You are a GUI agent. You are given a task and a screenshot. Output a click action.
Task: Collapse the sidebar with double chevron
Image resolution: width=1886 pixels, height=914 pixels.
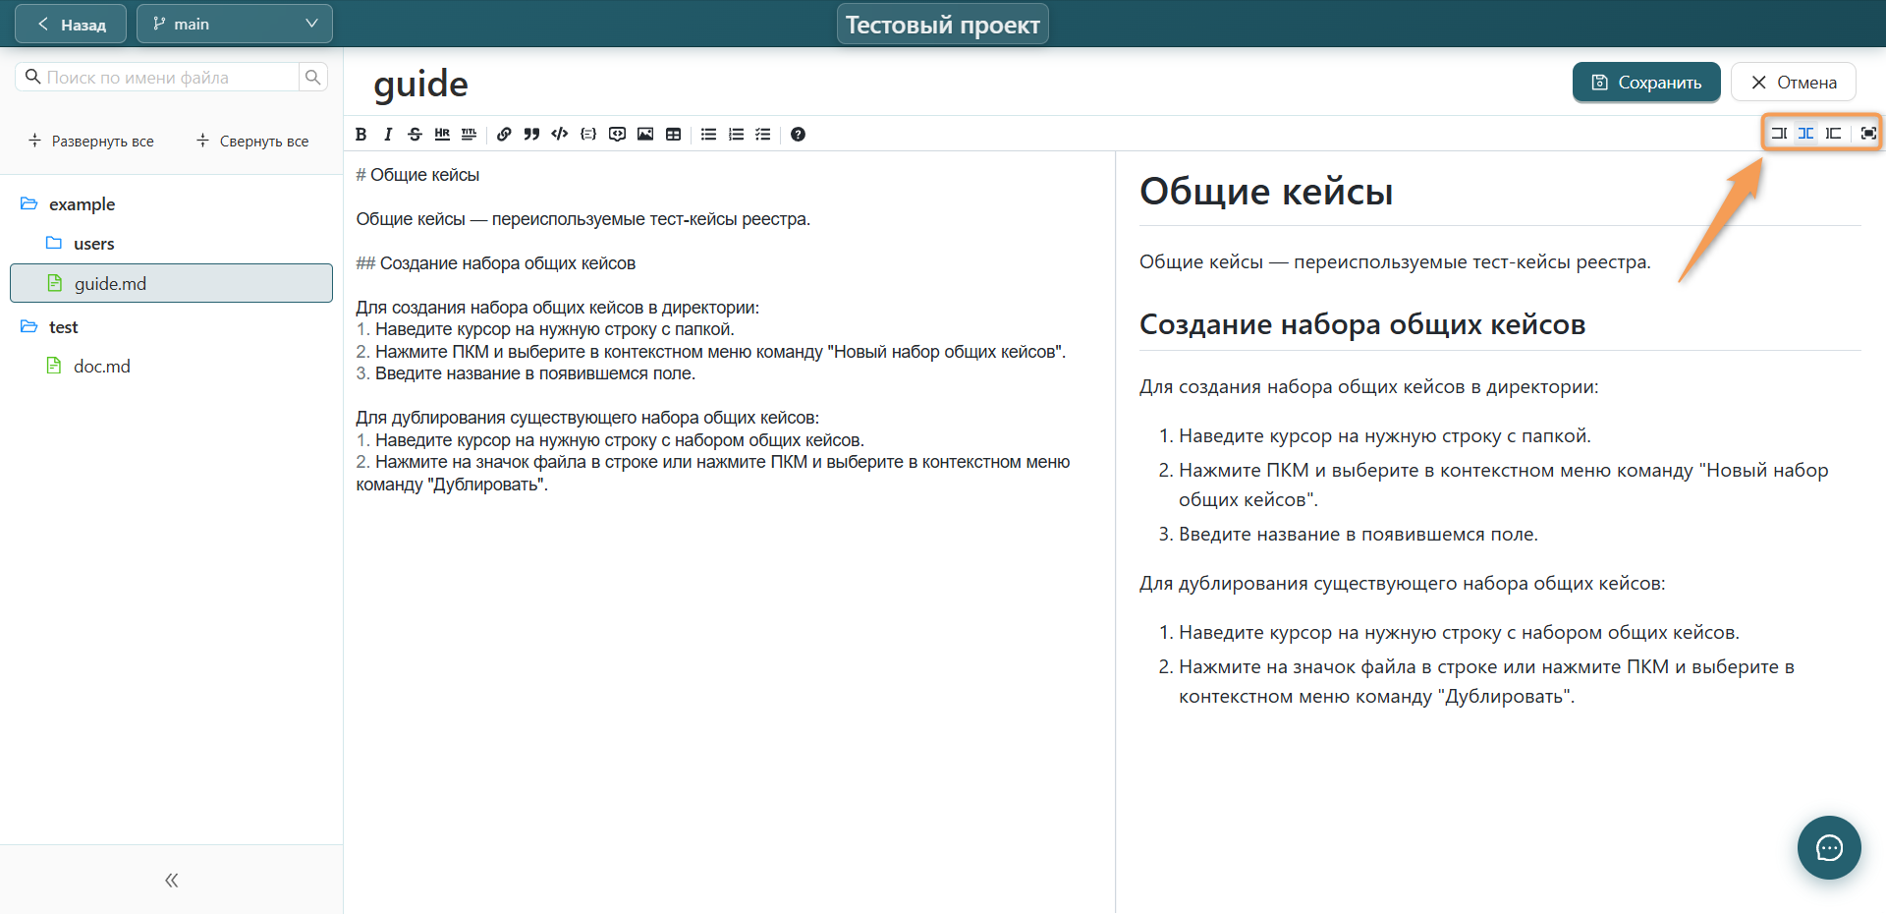(172, 881)
